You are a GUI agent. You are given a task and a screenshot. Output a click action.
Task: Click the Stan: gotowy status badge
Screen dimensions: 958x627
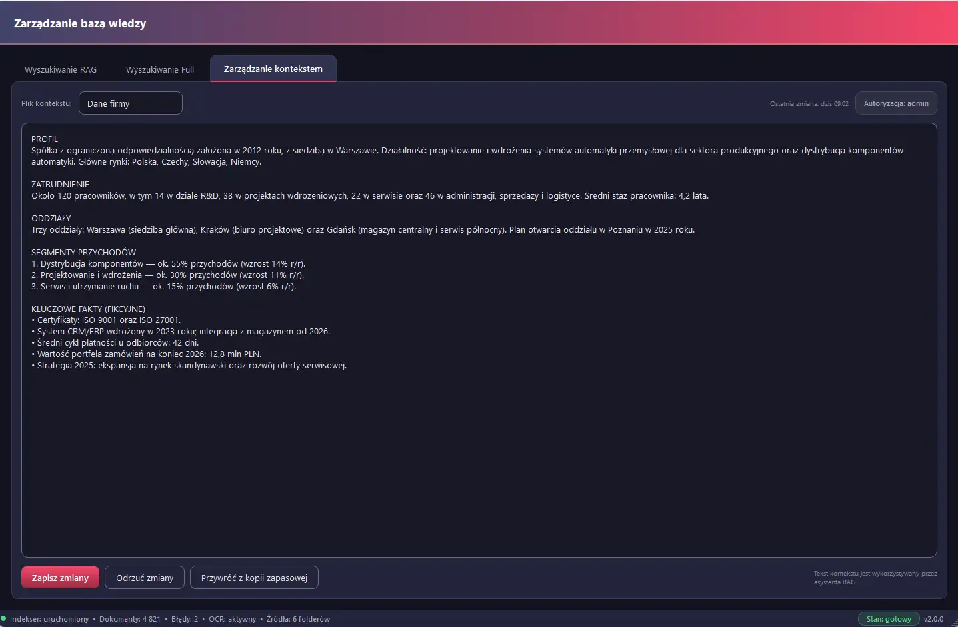tap(889, 619)
